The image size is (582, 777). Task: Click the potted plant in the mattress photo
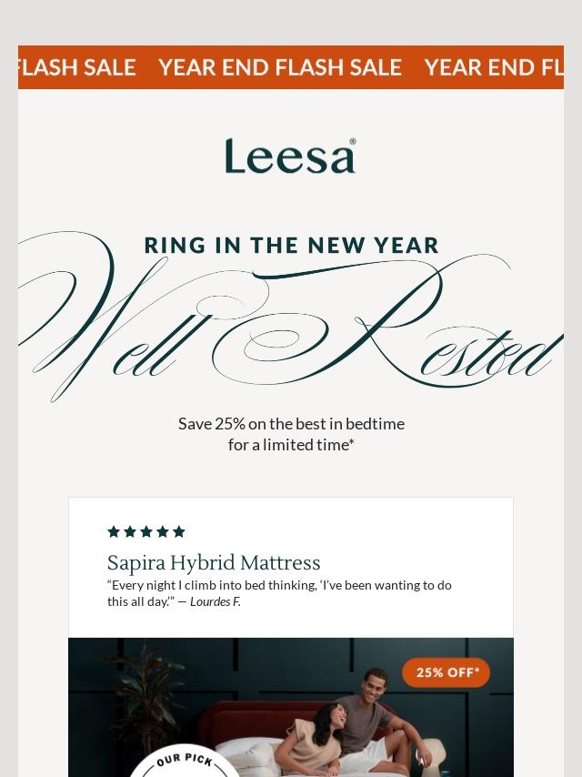point(144,701)
